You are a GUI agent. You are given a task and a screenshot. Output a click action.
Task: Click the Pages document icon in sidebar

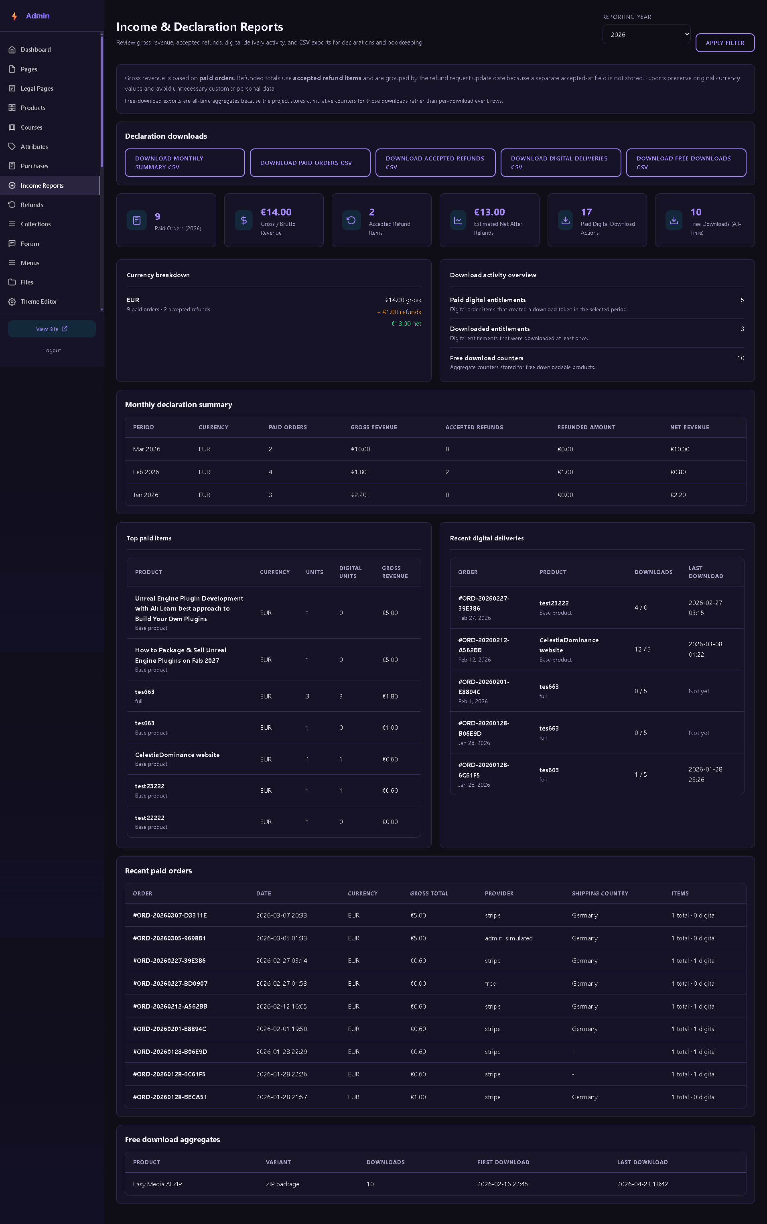pyautogui.click(x=12, y=69)
